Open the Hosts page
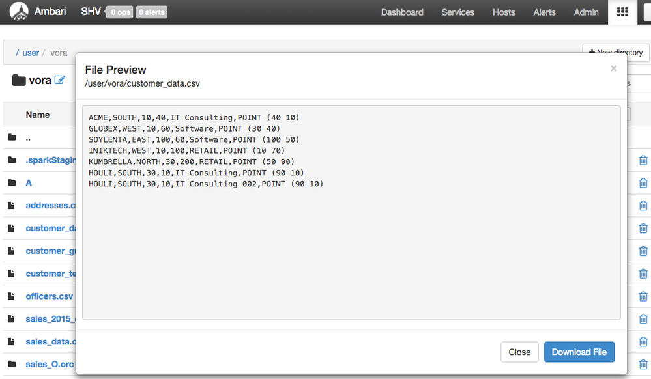651x379 pixels. point(504,12)
